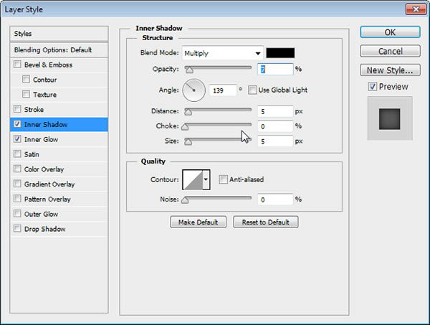
Task: Uncheck the Inner Glow checkbox
Action: (x=17, y=139)
